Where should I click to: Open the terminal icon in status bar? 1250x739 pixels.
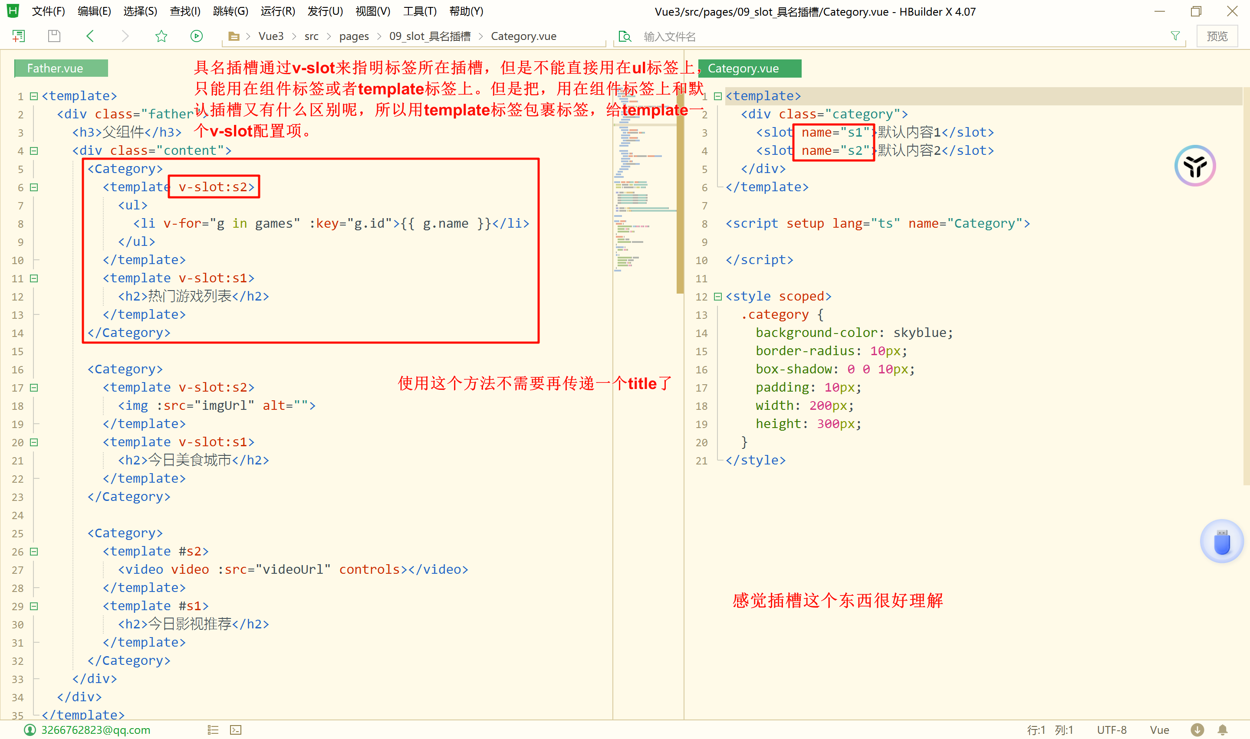236,729
